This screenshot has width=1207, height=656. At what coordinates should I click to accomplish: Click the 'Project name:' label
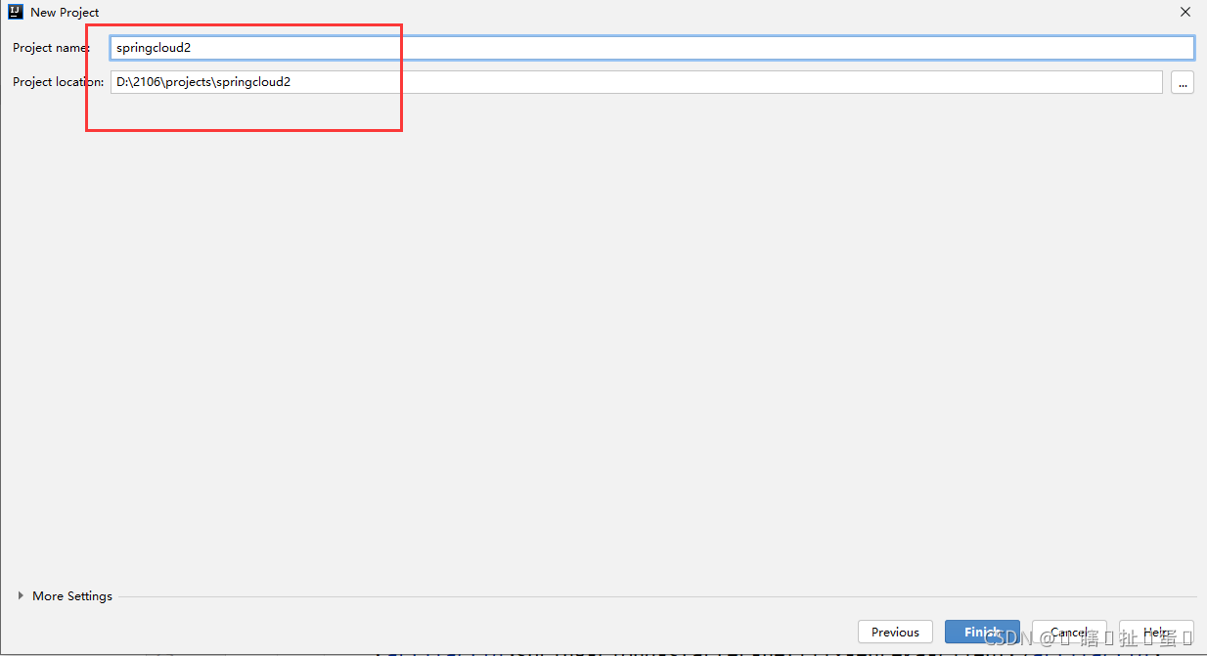pos(52,48)
